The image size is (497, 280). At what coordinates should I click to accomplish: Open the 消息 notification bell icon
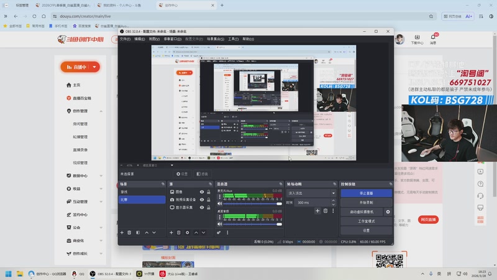click(x=433, y=37)
